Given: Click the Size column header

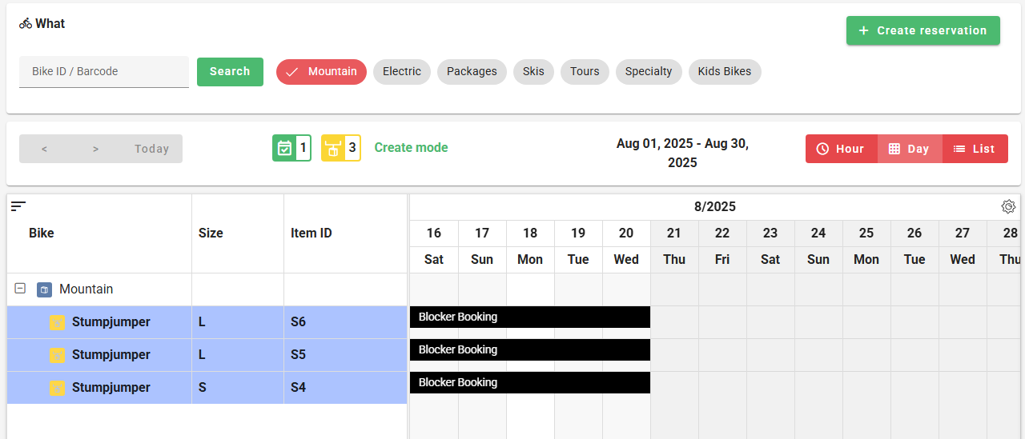Looking at the screenshot, I should point(238,233).
